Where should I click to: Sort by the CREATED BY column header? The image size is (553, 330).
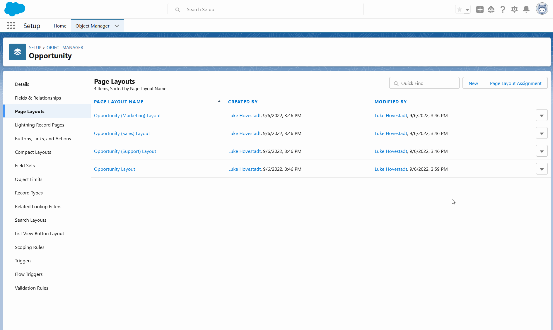[x=243, y=102]
